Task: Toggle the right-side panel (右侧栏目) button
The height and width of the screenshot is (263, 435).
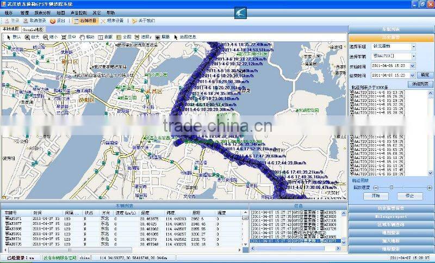Action: 85,21
